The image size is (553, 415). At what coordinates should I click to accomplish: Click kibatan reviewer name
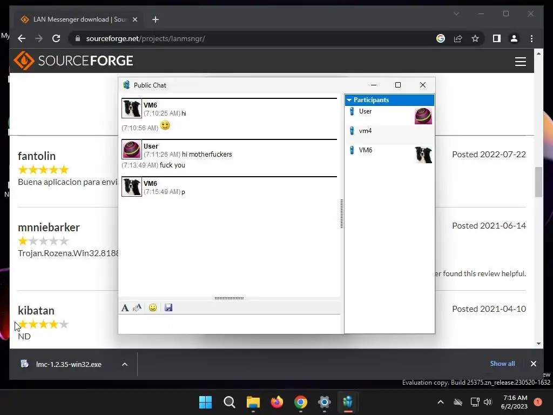(36, 311)
